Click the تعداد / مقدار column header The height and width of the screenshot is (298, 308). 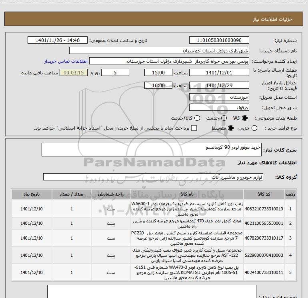point(72,194)
